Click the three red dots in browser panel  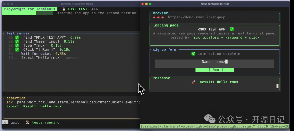[158, 17]
